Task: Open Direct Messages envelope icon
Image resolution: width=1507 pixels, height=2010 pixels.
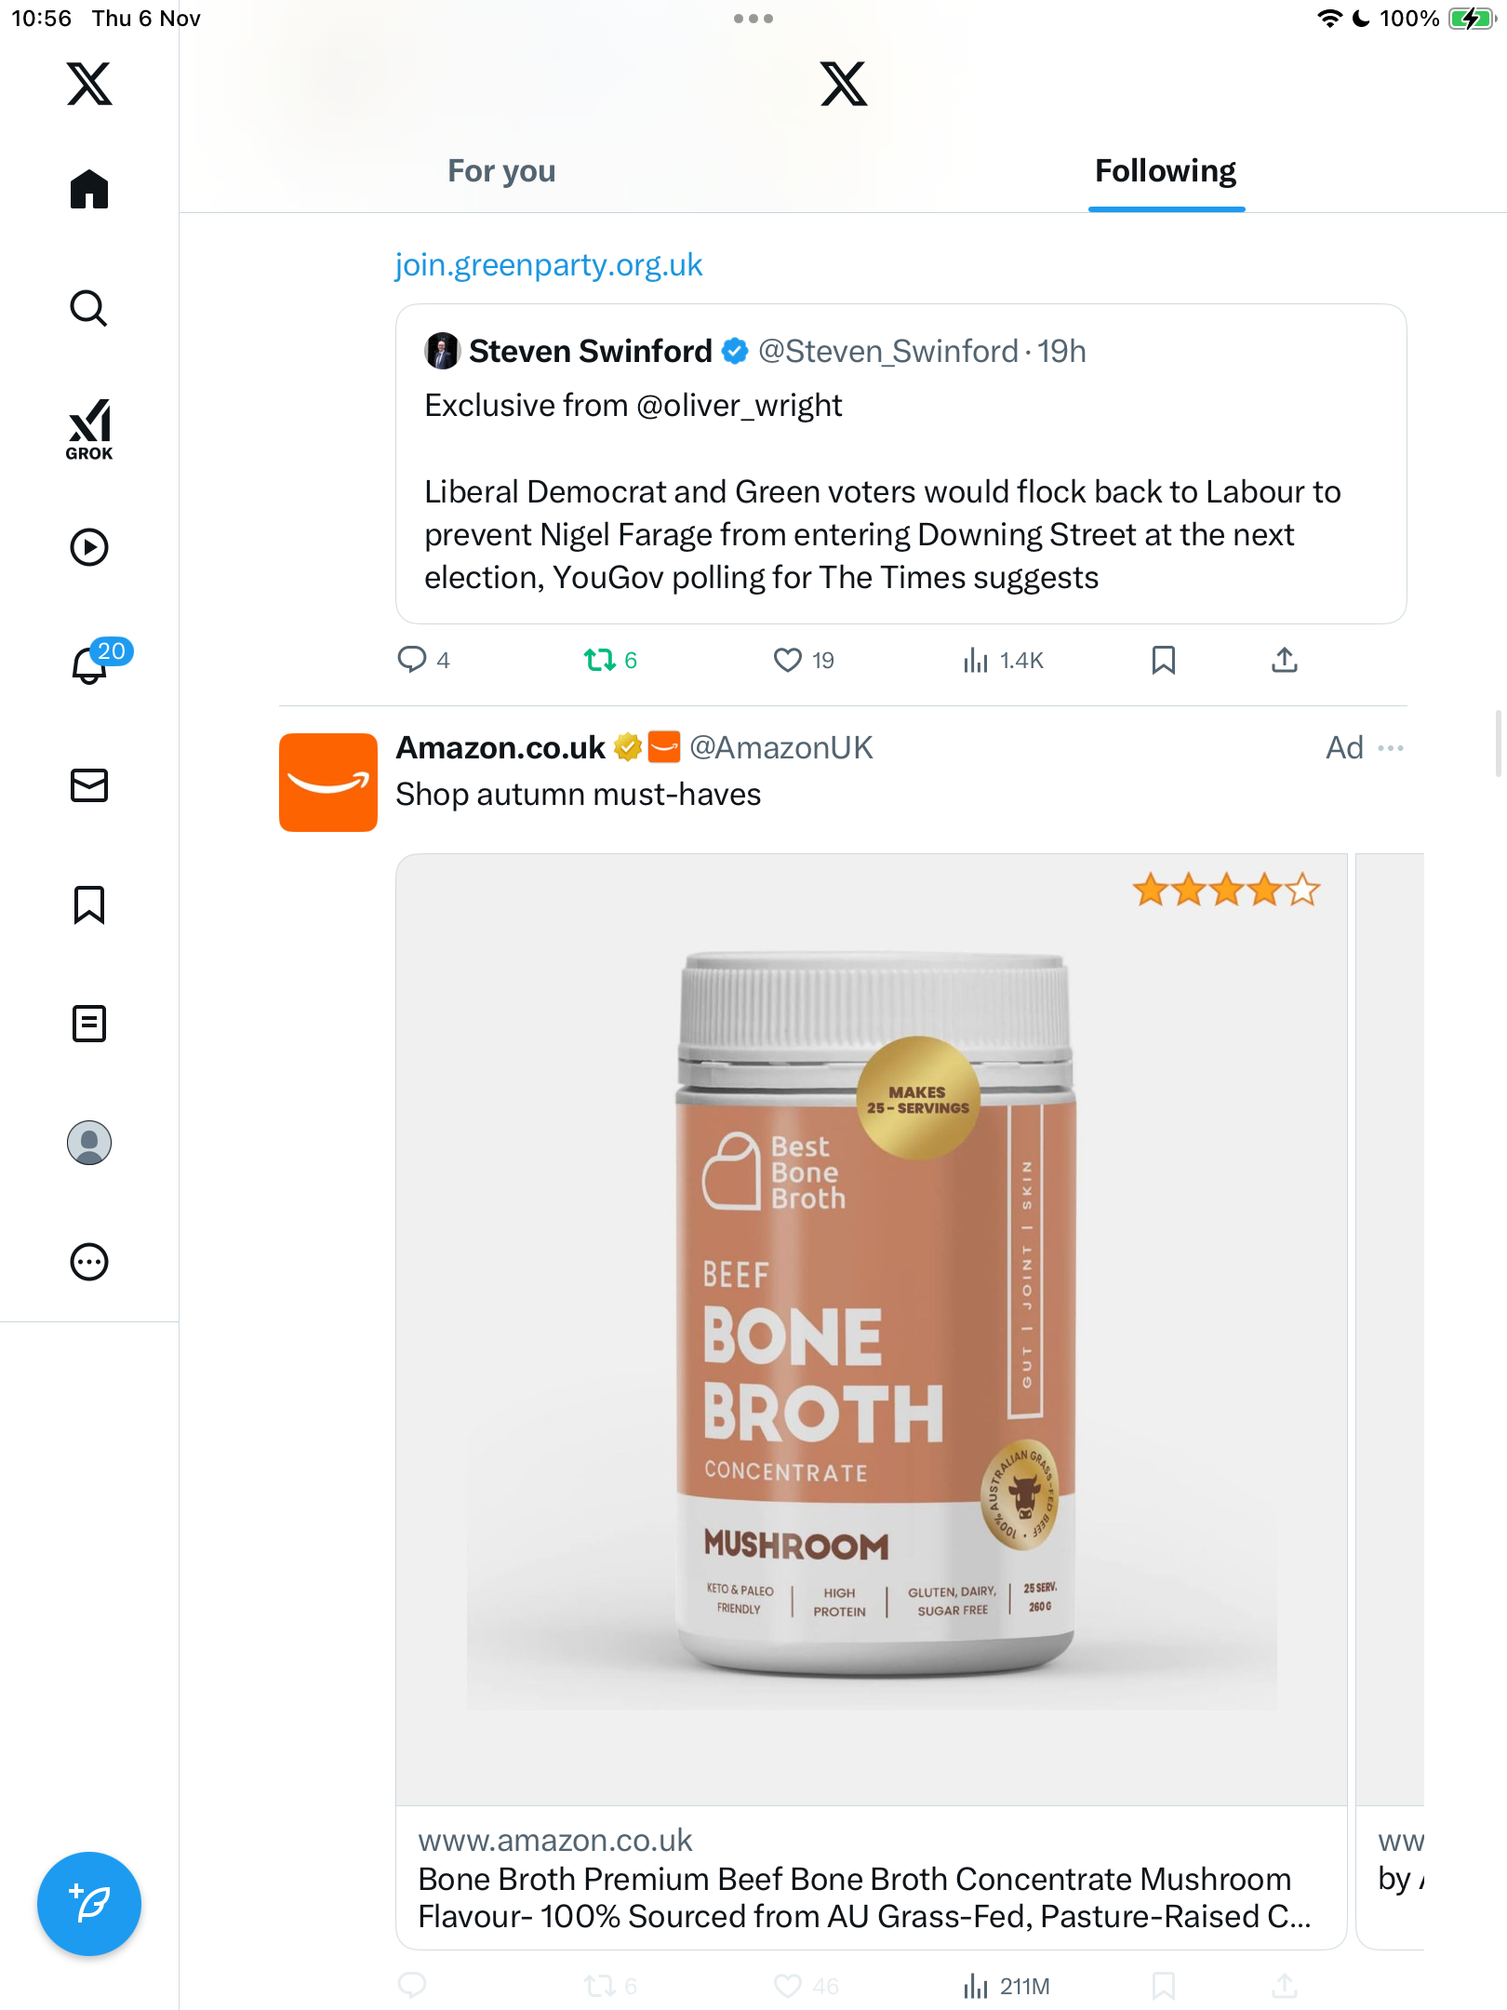Action: [89, 785]
